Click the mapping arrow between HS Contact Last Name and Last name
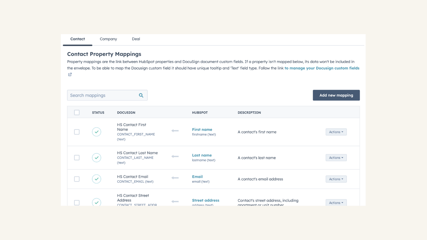This screenshot has height=240, width=427. (175, 157)
